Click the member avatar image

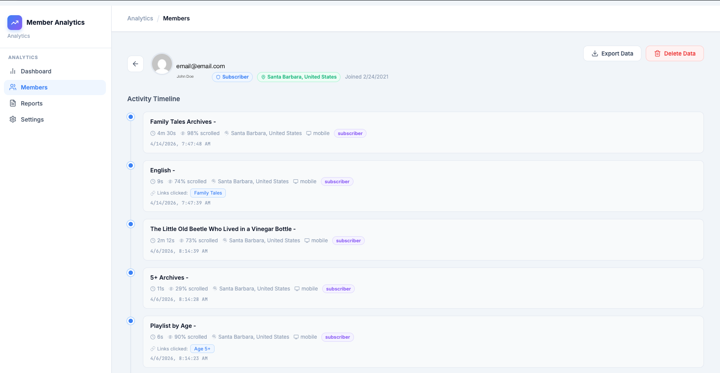click(162, 64)
